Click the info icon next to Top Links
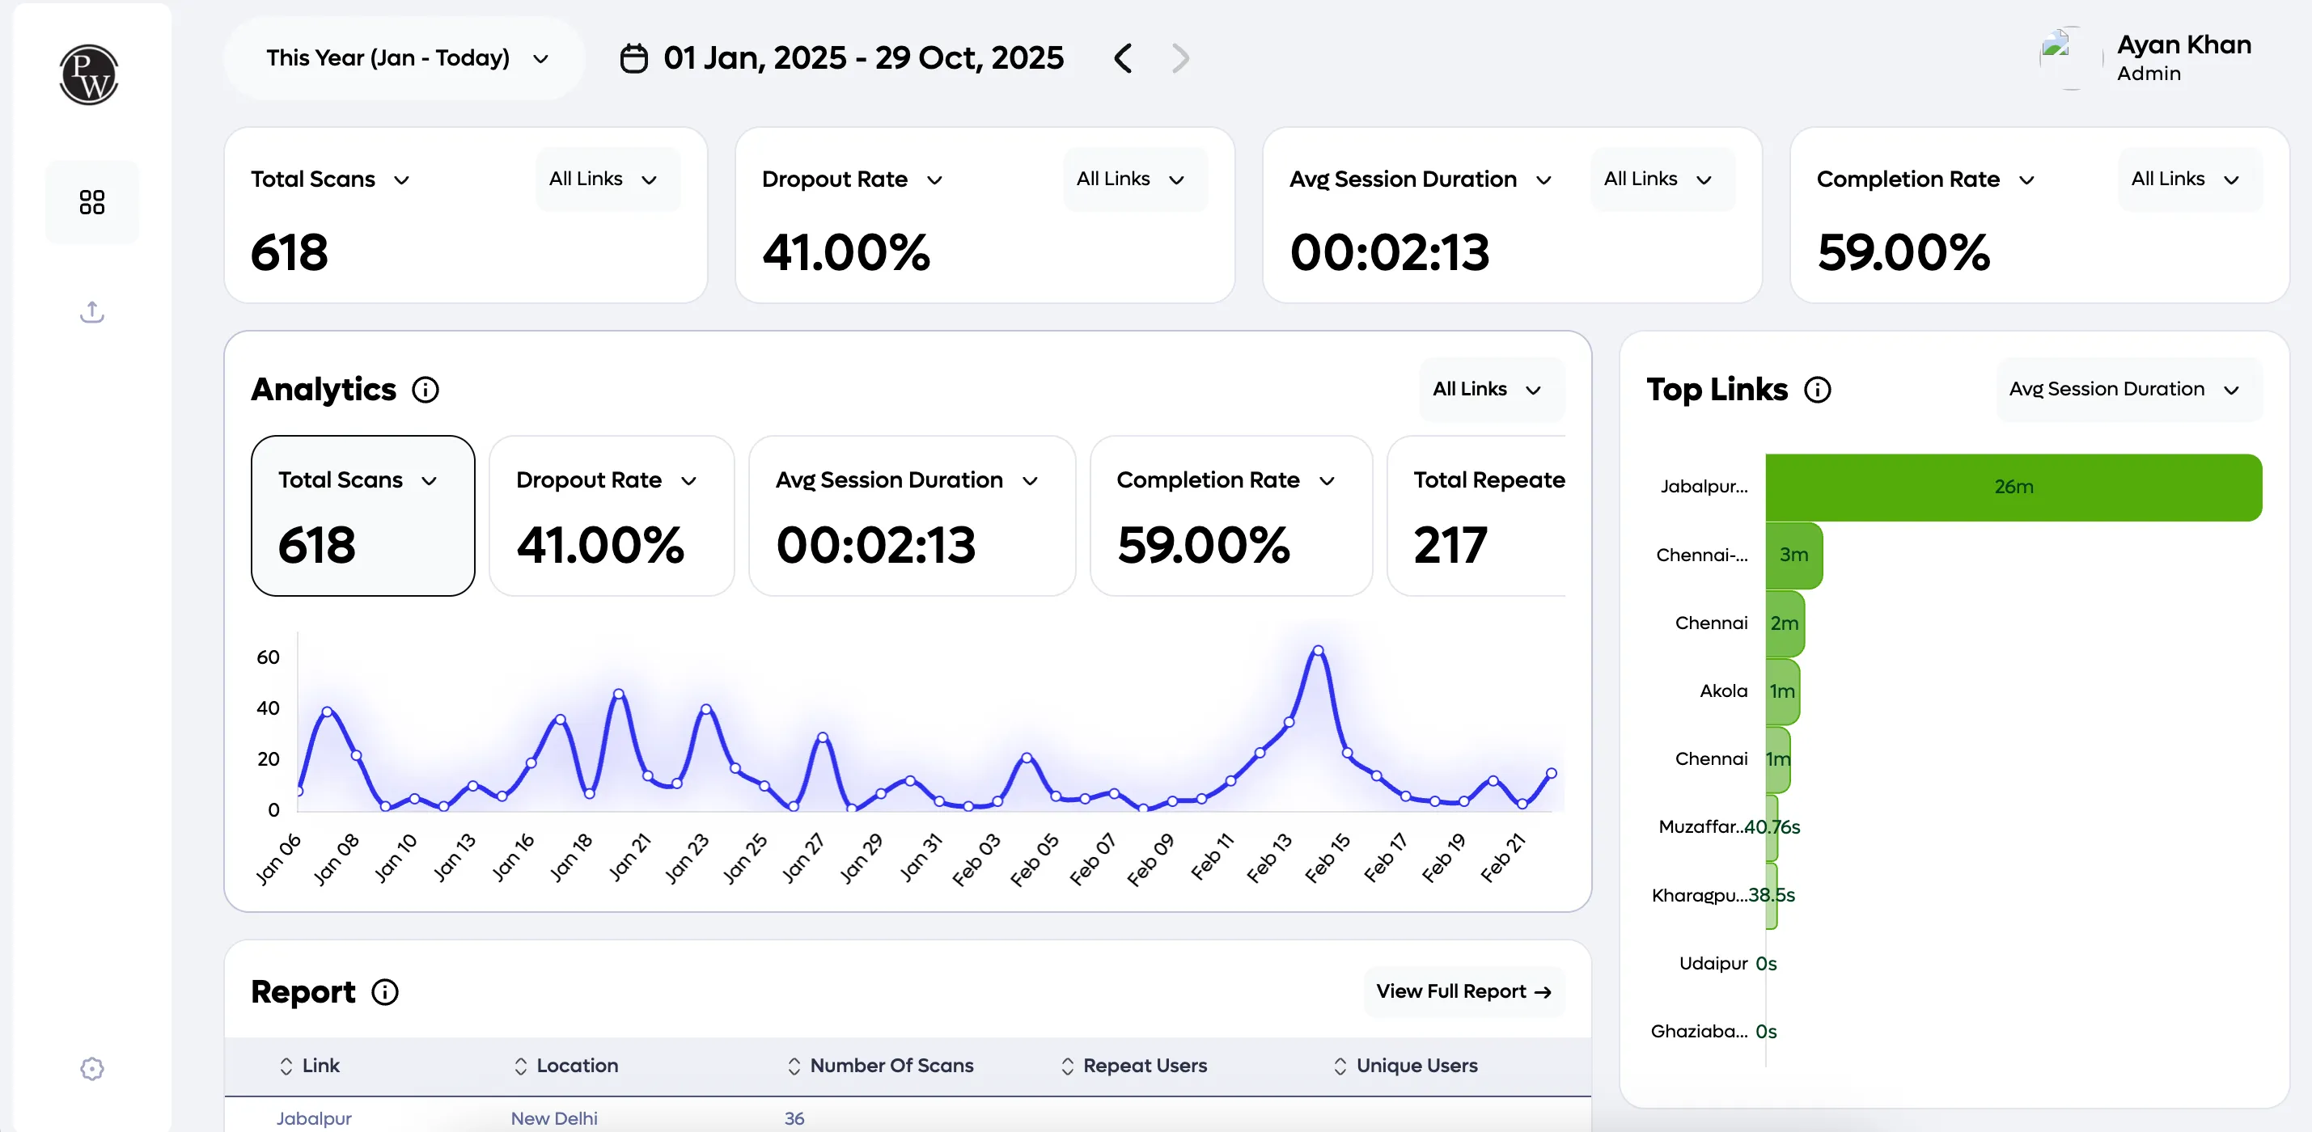Screen dimensions: 2312x1132 pyautogui.click(x=1819, y=389)
